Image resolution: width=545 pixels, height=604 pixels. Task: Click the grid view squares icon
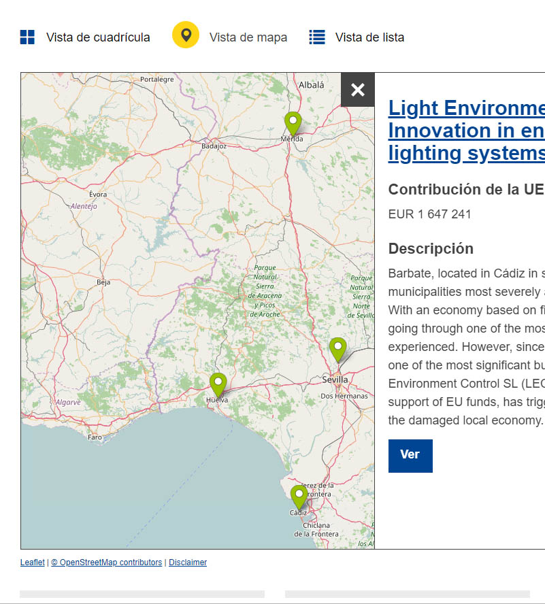click(27, 37)
